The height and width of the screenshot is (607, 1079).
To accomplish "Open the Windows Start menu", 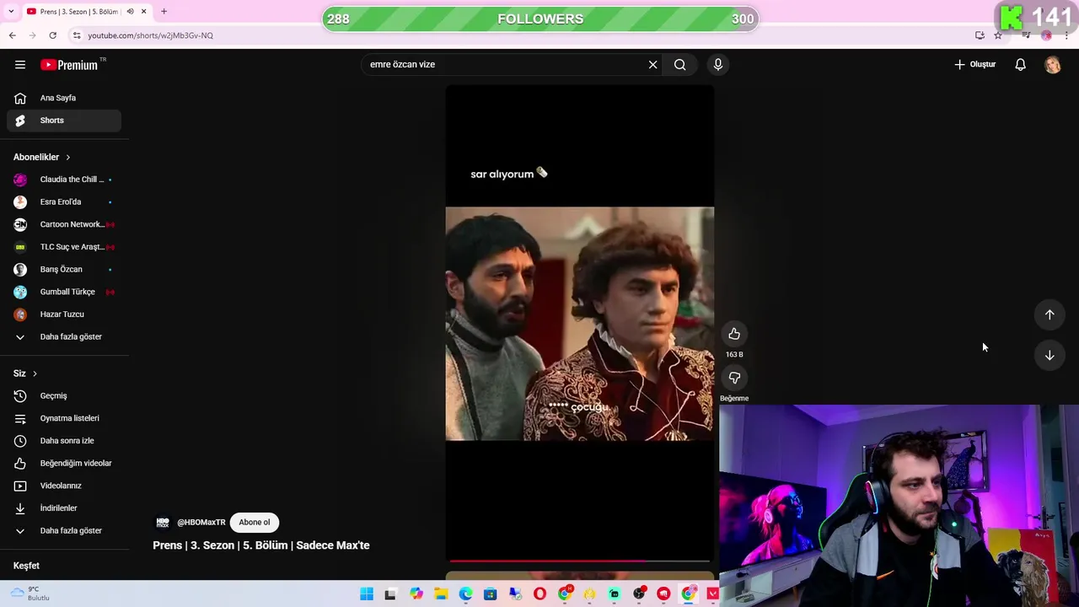I will click(x=367, y=594).
